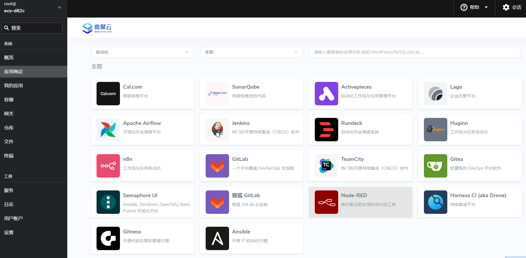Screen dimensions: 526x258
Task: Open the 全部 filter dropdown
Action: (251, 52)
